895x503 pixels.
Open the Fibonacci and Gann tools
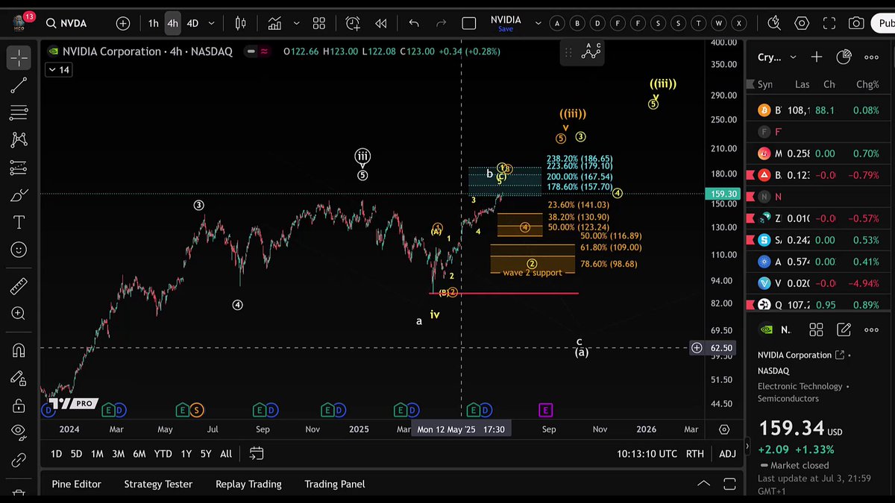pyautogui.click(x=19, y=113)
